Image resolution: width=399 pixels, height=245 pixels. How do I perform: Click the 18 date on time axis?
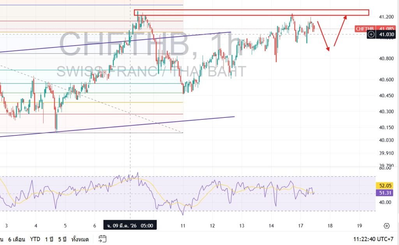point(330,225)
